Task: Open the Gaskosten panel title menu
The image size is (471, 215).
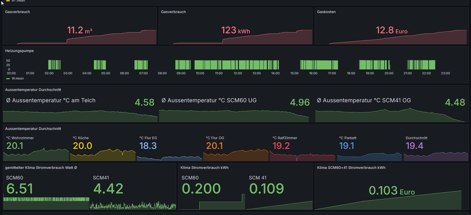Action: pyautogui.click(x=326, y=12)
